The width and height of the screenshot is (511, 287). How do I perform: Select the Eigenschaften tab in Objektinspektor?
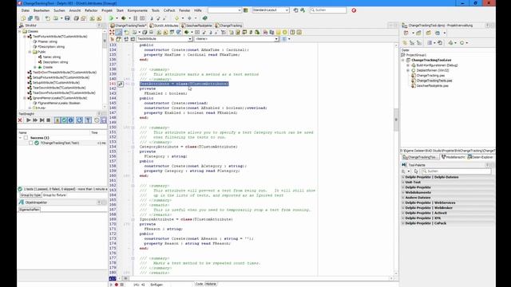30,210
